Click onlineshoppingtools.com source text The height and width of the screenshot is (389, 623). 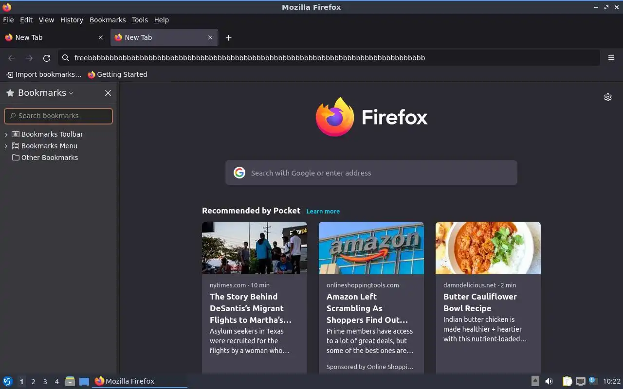click(363, 285)
